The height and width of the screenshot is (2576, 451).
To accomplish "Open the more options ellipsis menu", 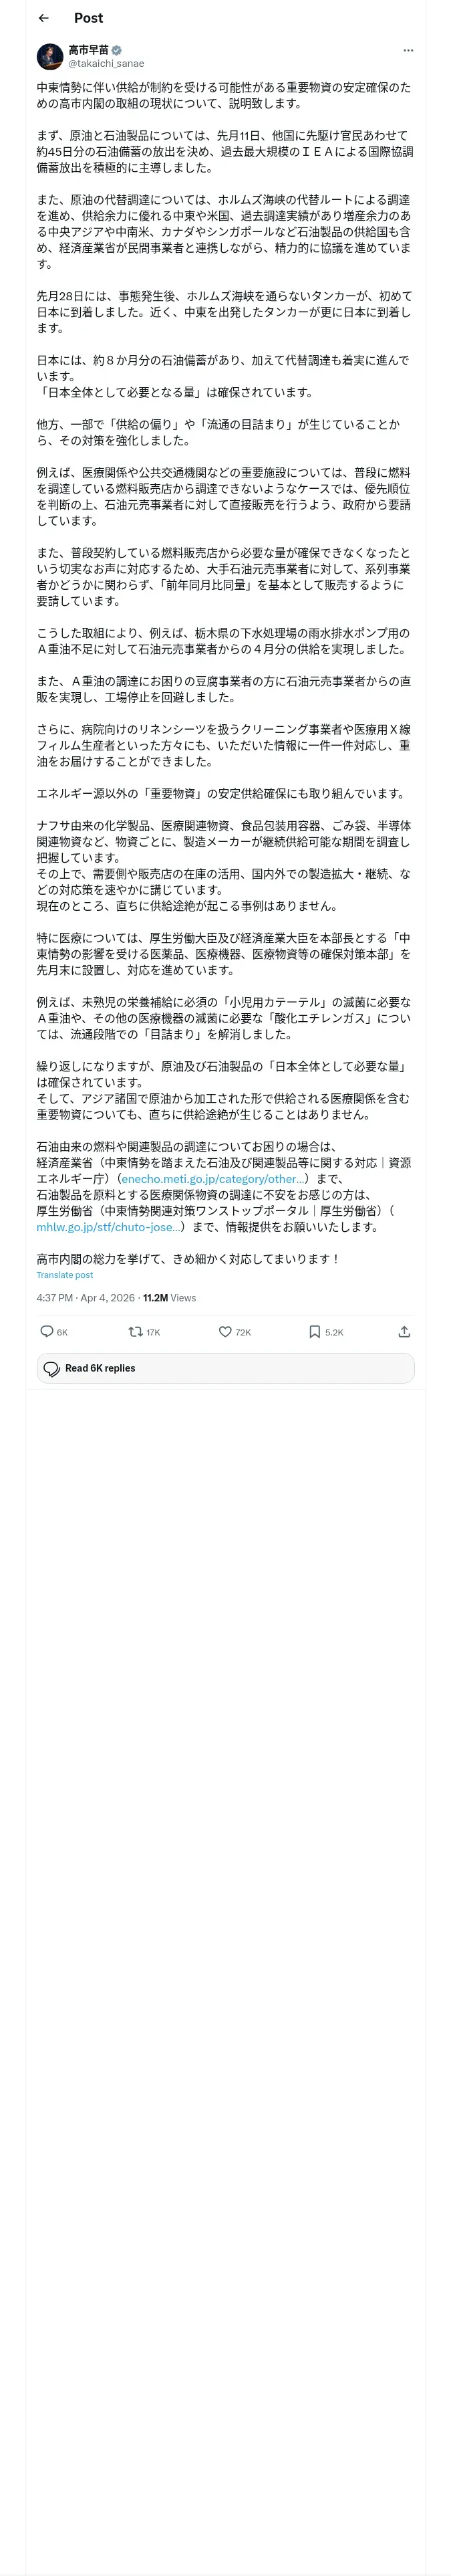I will point(408,50).
